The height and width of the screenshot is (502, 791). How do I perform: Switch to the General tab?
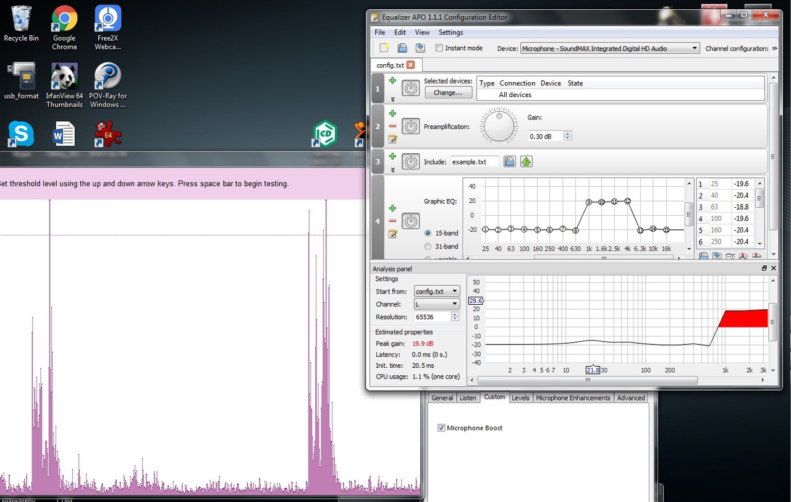pos(442,398)
